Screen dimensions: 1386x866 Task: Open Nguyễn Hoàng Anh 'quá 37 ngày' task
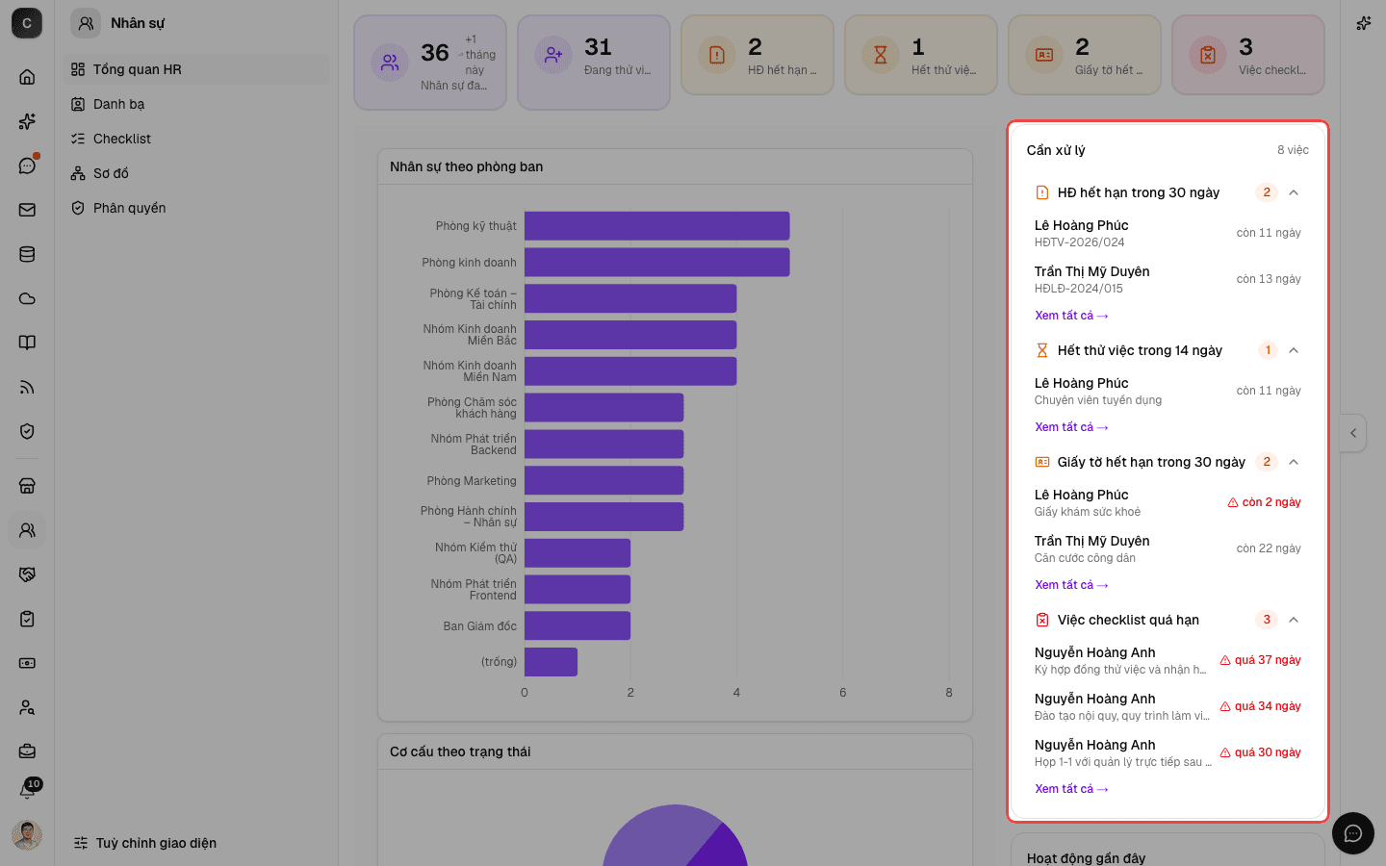[x=1168, y=660]
